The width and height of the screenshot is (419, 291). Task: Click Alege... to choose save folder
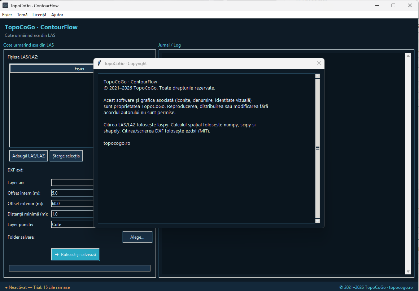tap(138, 237)
